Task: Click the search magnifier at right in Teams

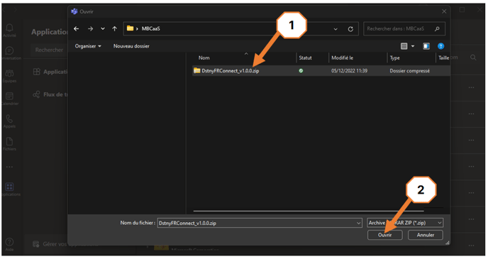Action: [473, 57]
